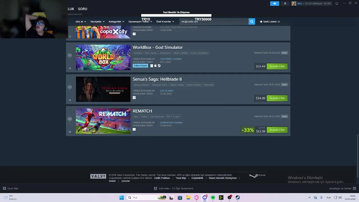This screenshot has height=202, width=359.
Task: Open the Soru account wallet dropdown
Action: click(x=314, y=3)
